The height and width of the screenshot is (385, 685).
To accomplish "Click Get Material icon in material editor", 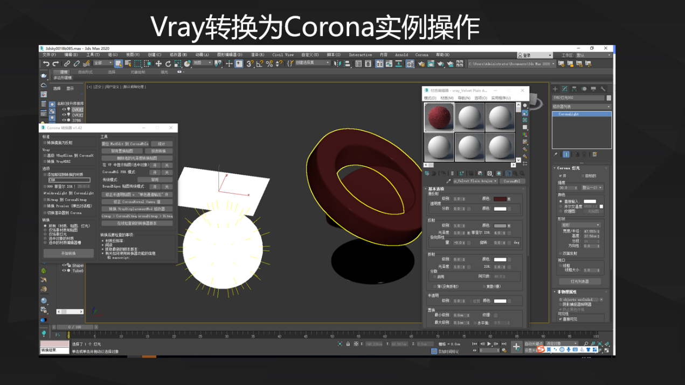I will [427, 173].
